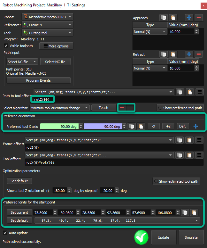Expand the Select algorithm dropdown
The width and height of the screenshot is (207, 248).
60,108
